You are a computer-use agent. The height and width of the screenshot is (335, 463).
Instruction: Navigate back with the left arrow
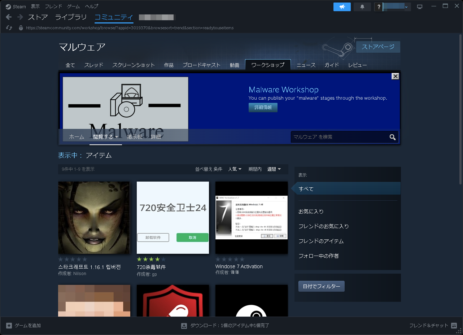click(8, 17)
